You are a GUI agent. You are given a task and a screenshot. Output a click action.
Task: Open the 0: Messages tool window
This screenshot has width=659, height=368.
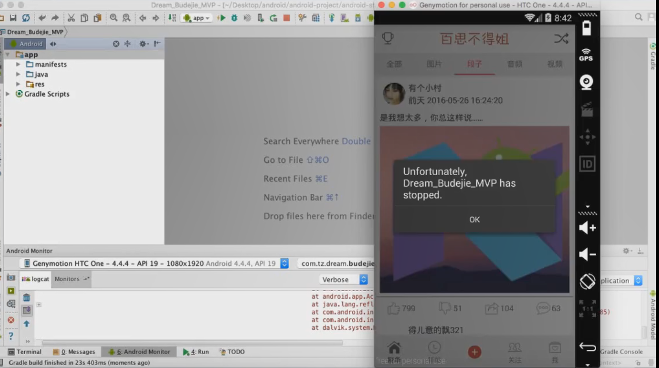click(x=74, y=352)
